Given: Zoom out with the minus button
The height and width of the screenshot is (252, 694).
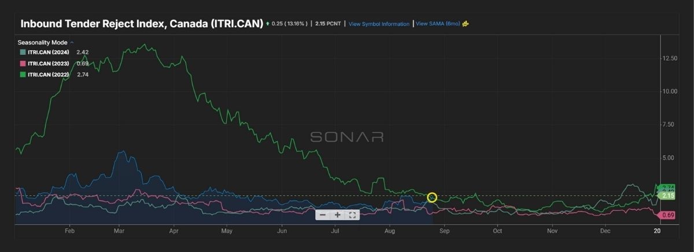Looking at the screenshot, I should tap(322, 215).
